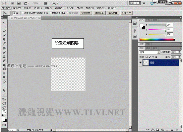Open the Image (图像) menu
Image resolution: width=183 pixels, height=132 pixels.
click(x=28, y=8)
